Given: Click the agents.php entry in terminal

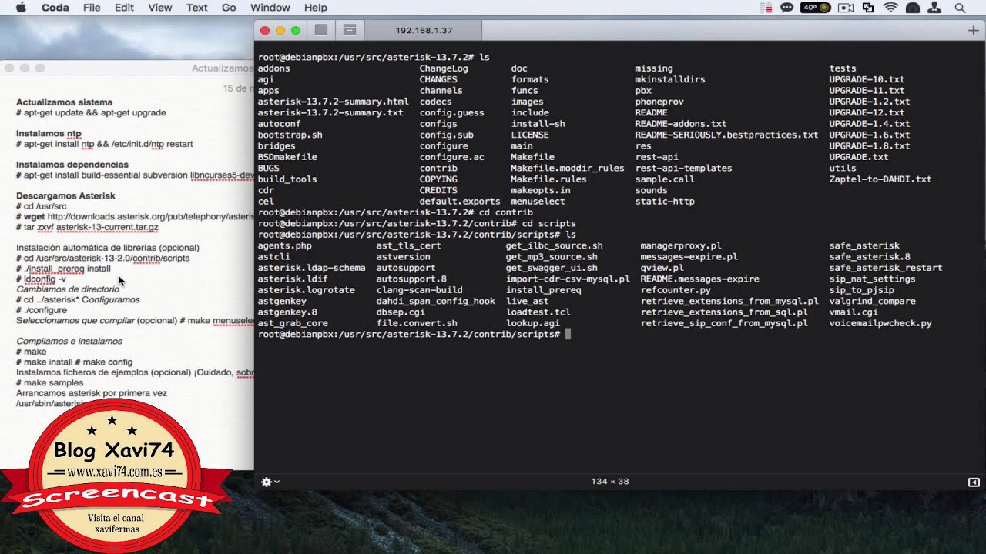Looking at the screenshot, I should [285, 245].
